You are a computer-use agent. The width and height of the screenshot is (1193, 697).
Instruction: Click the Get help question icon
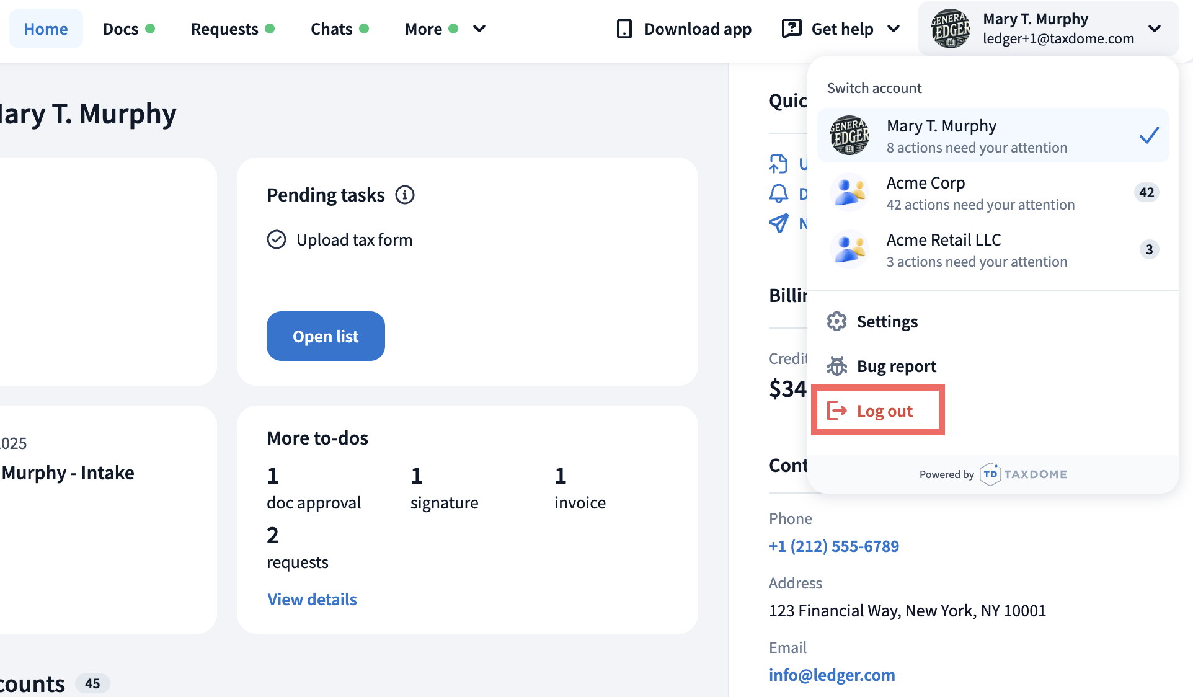click(791, 29)
